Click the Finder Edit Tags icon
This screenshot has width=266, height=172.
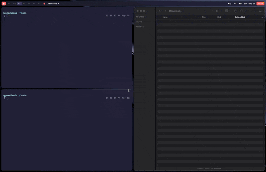[x=241, y=11]
